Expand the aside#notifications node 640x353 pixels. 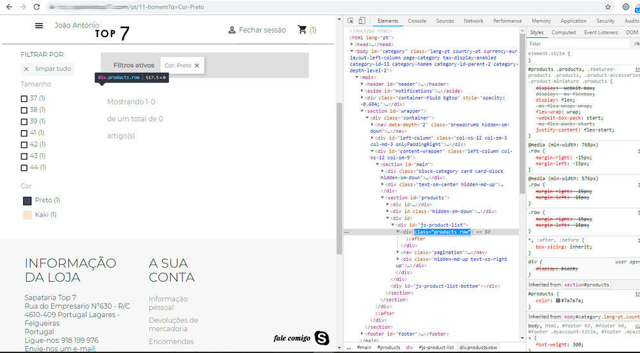[x=362, y=91]
